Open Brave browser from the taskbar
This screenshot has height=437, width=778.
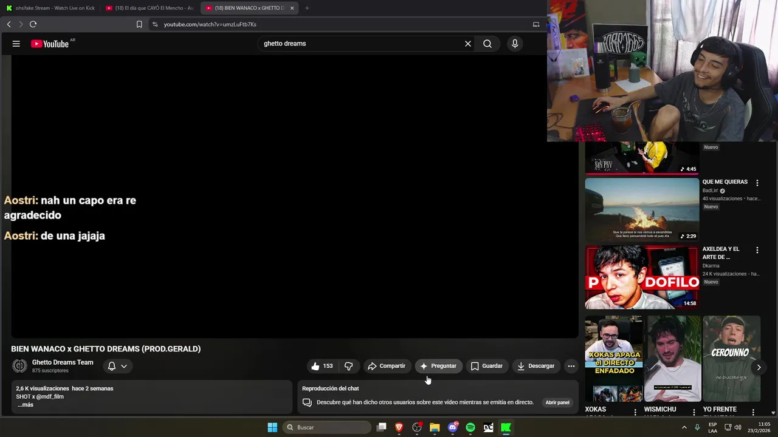399,427
